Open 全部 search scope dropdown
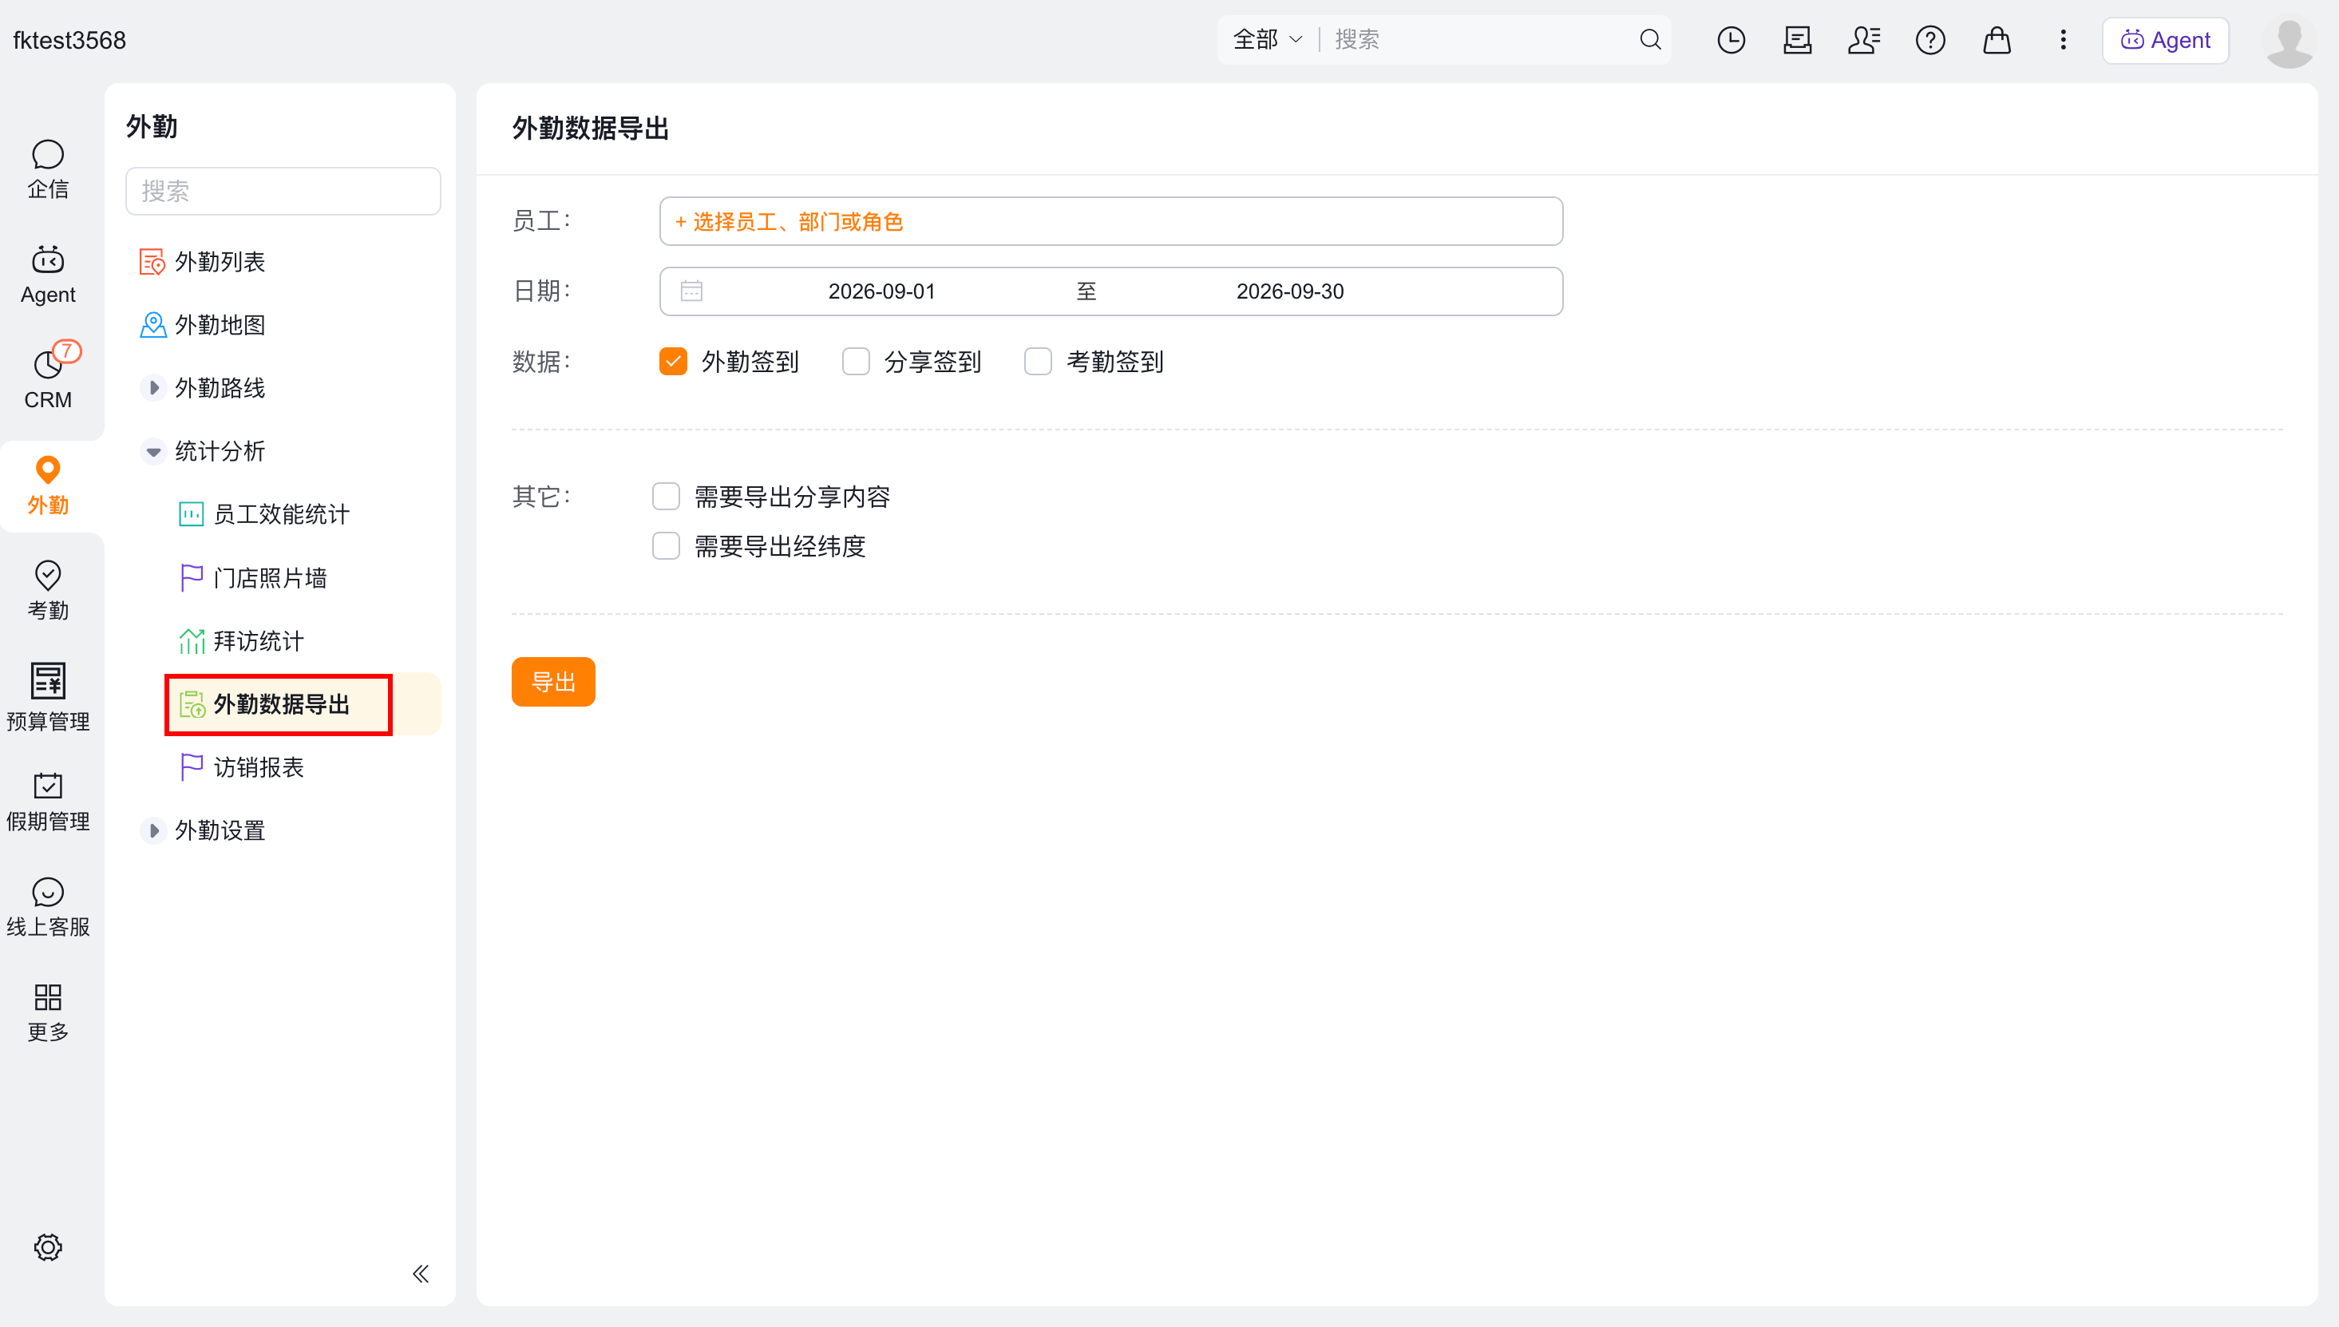The image size is (2339, 1327). click(x=1268, y=39)
